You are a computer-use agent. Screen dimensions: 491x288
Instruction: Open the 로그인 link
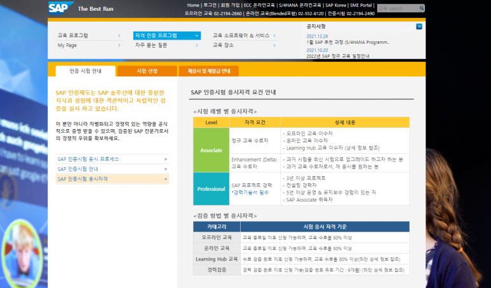pos(210,5)
